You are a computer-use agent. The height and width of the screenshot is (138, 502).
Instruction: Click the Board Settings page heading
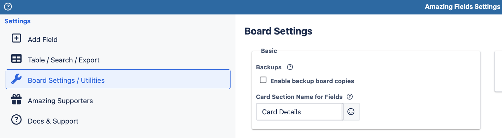[x=278, y=31]
